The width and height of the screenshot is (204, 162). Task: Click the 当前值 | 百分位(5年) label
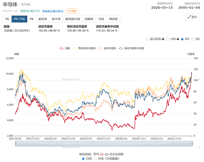pos(17,30)
